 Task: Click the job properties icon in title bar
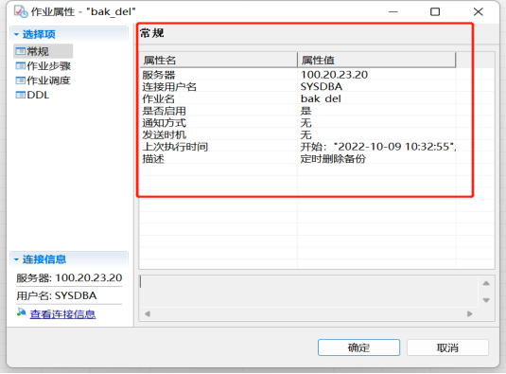pos(21,12)
